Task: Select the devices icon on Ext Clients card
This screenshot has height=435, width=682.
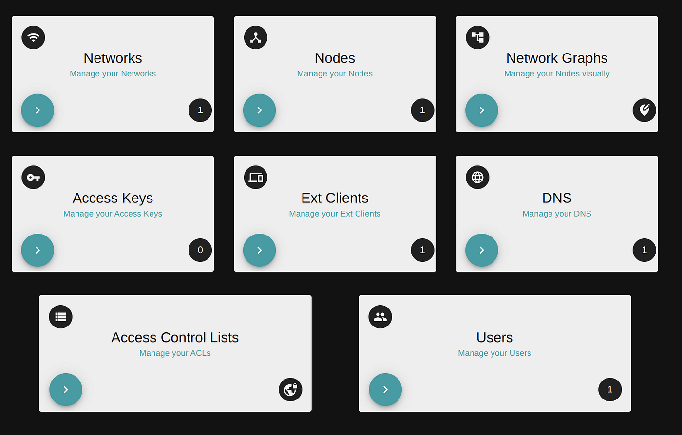Action: 255,177
